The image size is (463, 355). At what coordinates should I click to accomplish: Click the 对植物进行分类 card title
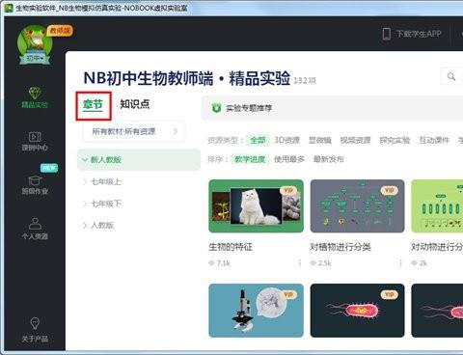340,247
